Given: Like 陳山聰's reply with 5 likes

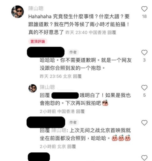Looking at the screenshot, I should click(144, 88).
